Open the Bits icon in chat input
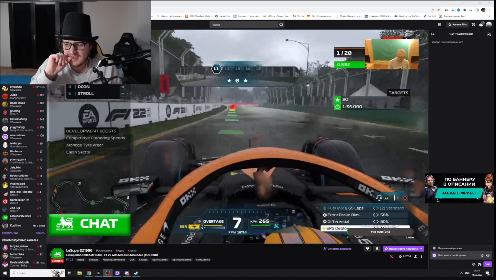 click(482, 255)
